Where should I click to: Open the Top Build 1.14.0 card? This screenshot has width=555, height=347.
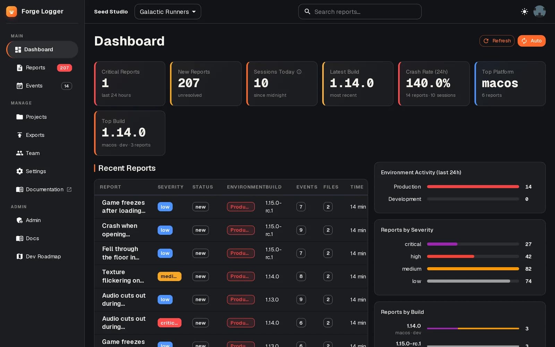tap(130, 133)
